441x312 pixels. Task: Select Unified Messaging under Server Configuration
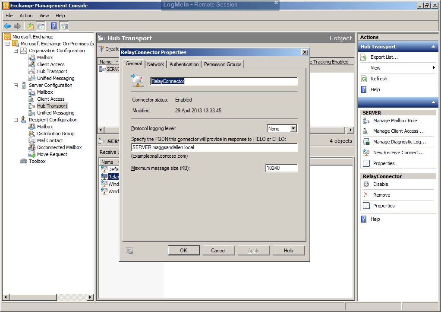pos(56,113)
